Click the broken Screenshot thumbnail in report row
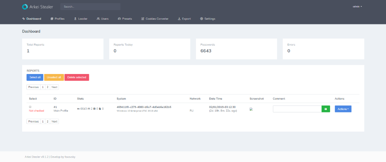Viewport: 386px width, 162px height. [x=251, y=109]
